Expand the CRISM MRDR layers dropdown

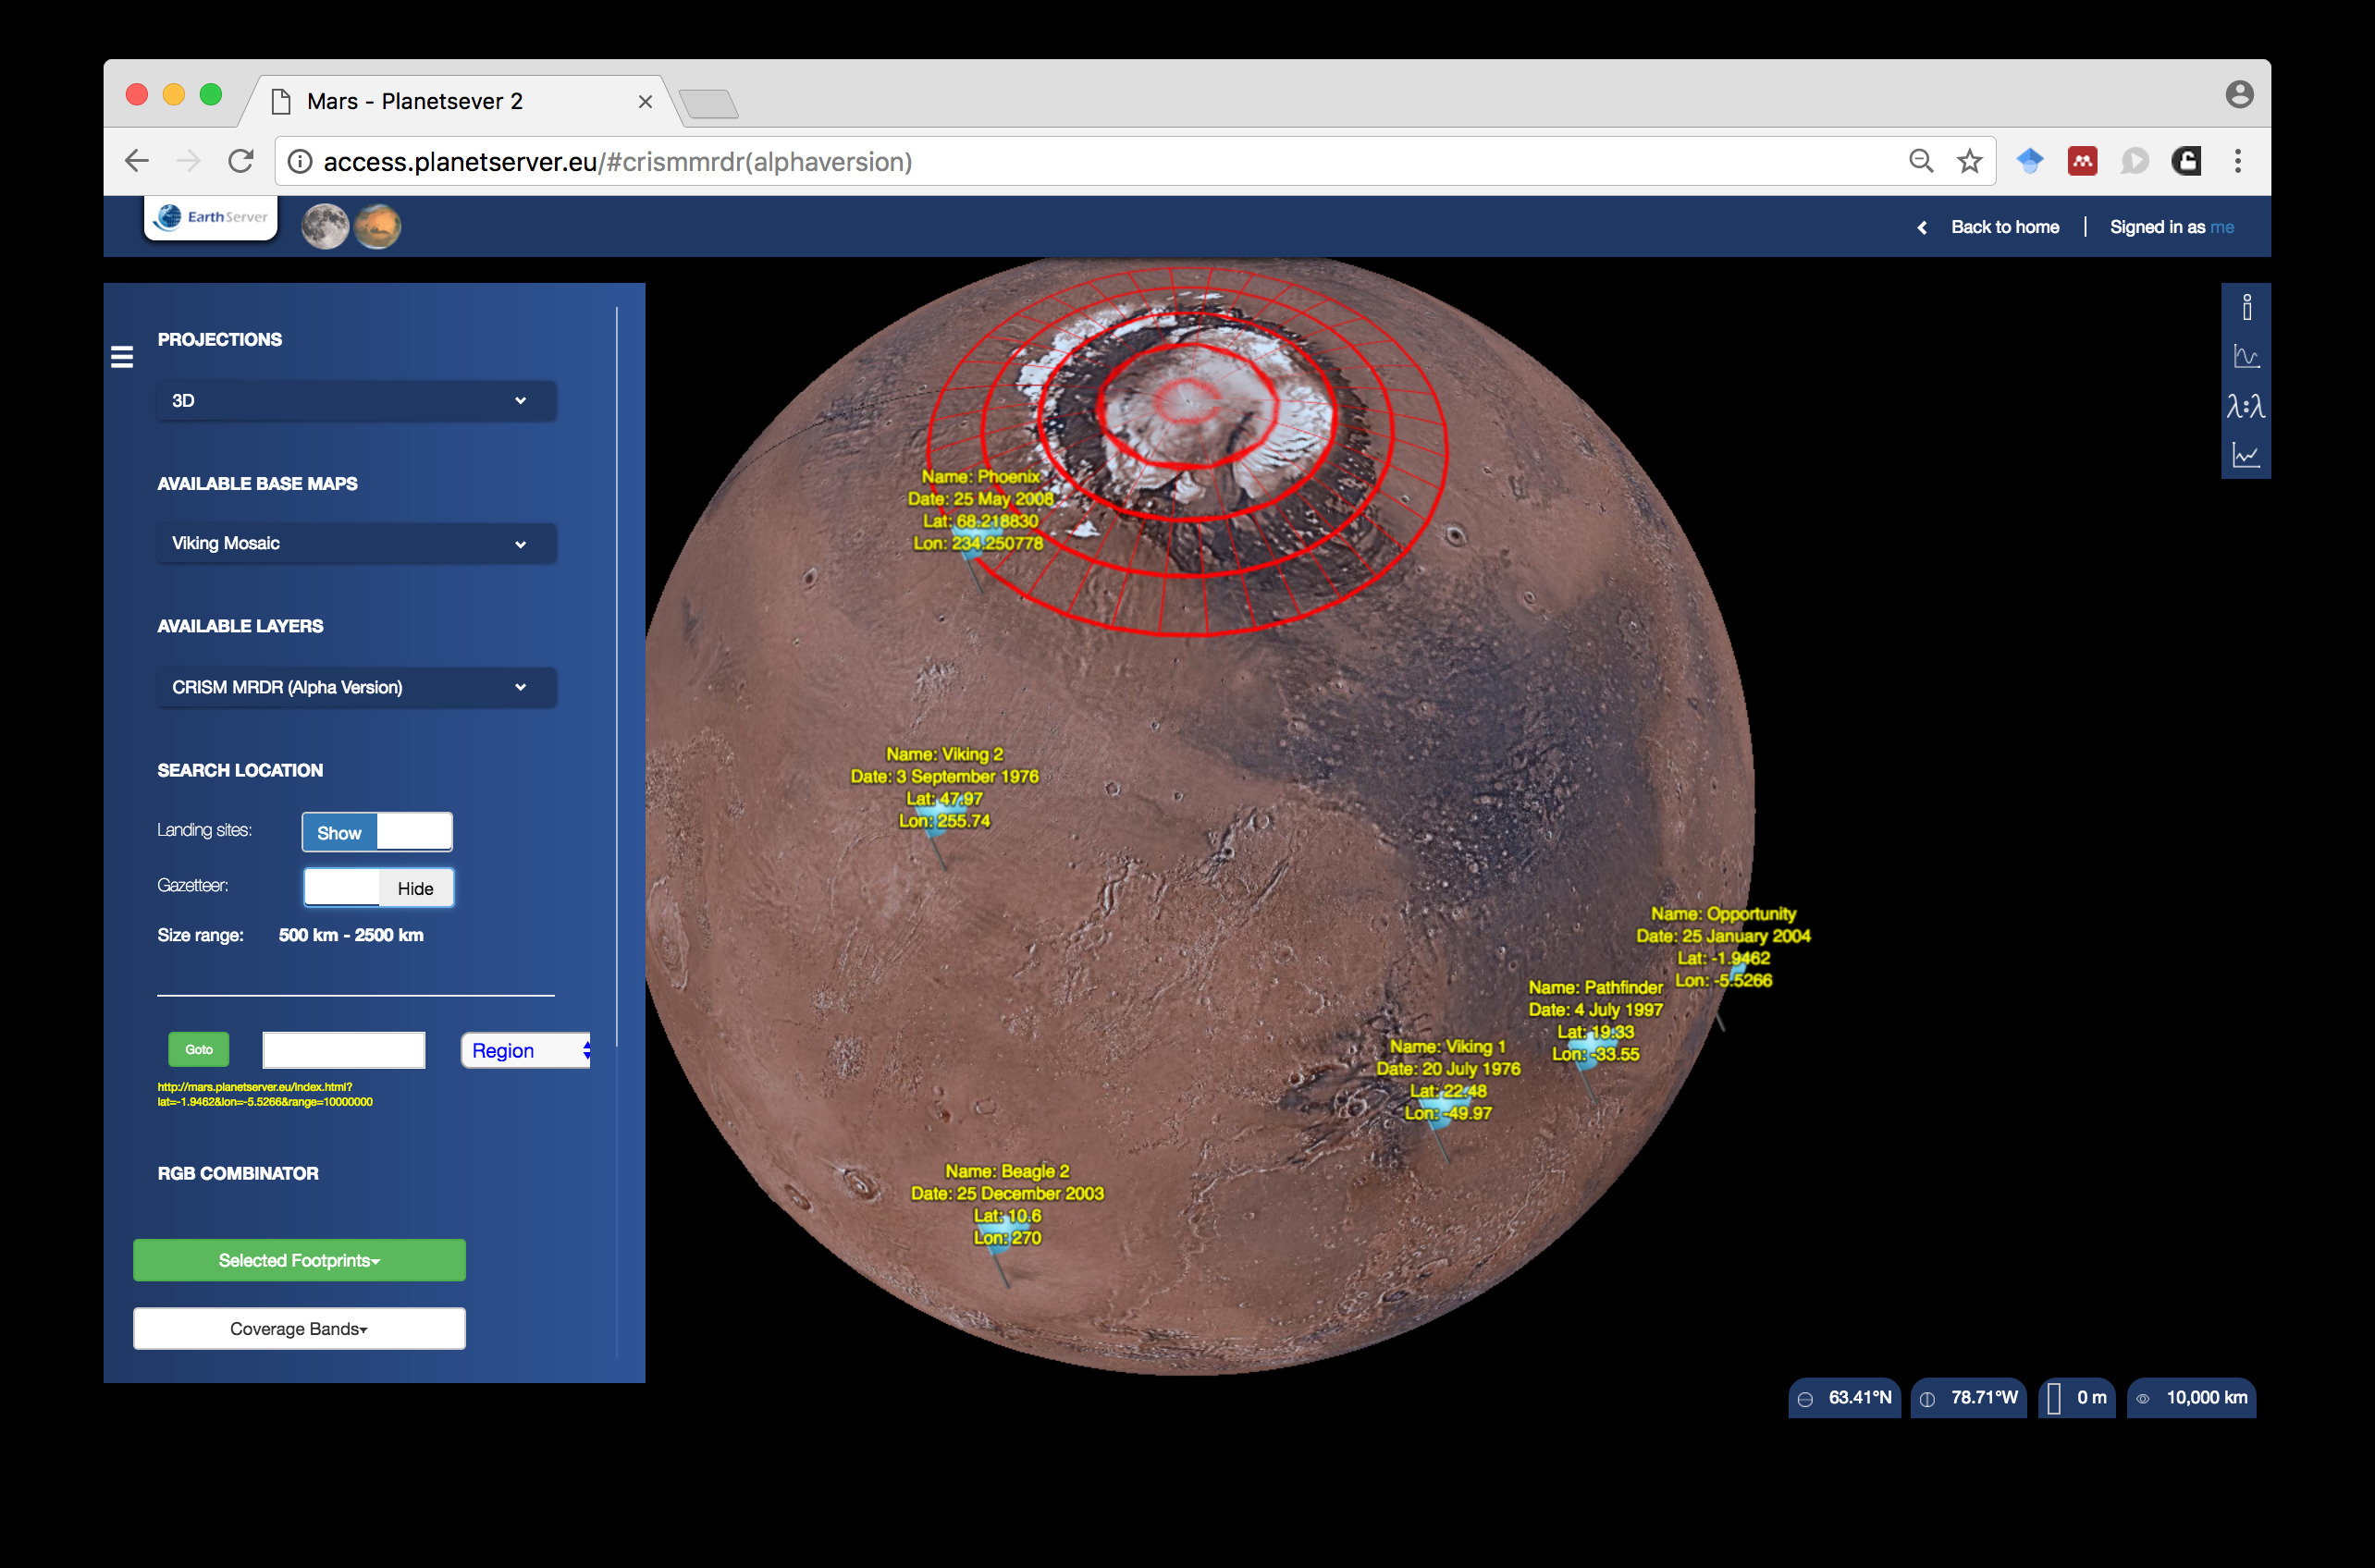tap(356, 687)
